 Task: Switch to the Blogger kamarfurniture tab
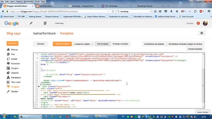pyautogui.click(x=19, y=6)
